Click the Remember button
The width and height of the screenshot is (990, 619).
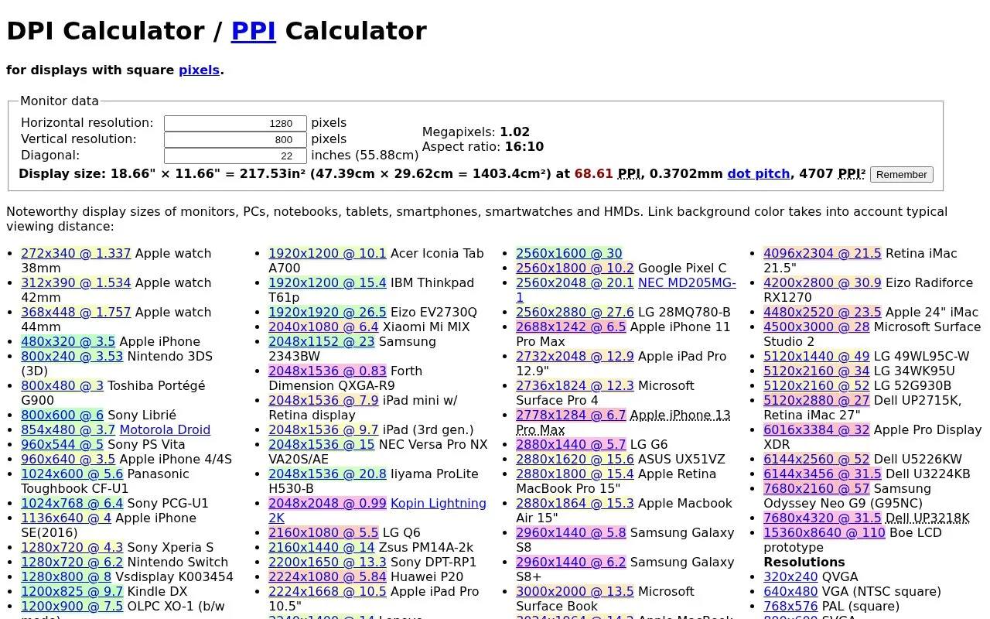coord(901,174)
